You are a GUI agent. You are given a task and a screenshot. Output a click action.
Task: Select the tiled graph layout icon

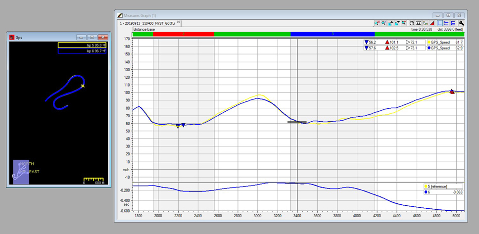(453, 23)
